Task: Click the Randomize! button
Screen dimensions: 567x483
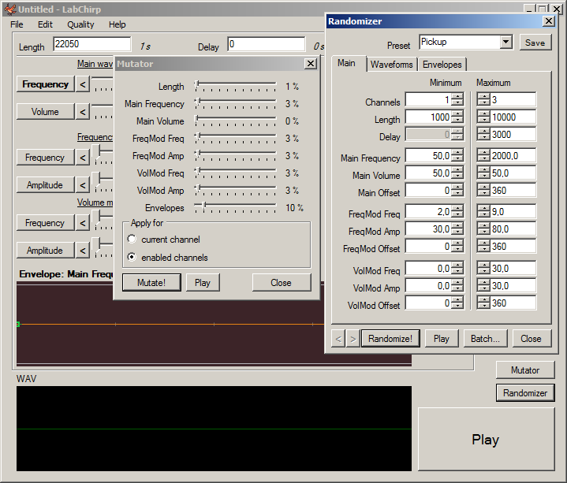Action: [390, 339]
